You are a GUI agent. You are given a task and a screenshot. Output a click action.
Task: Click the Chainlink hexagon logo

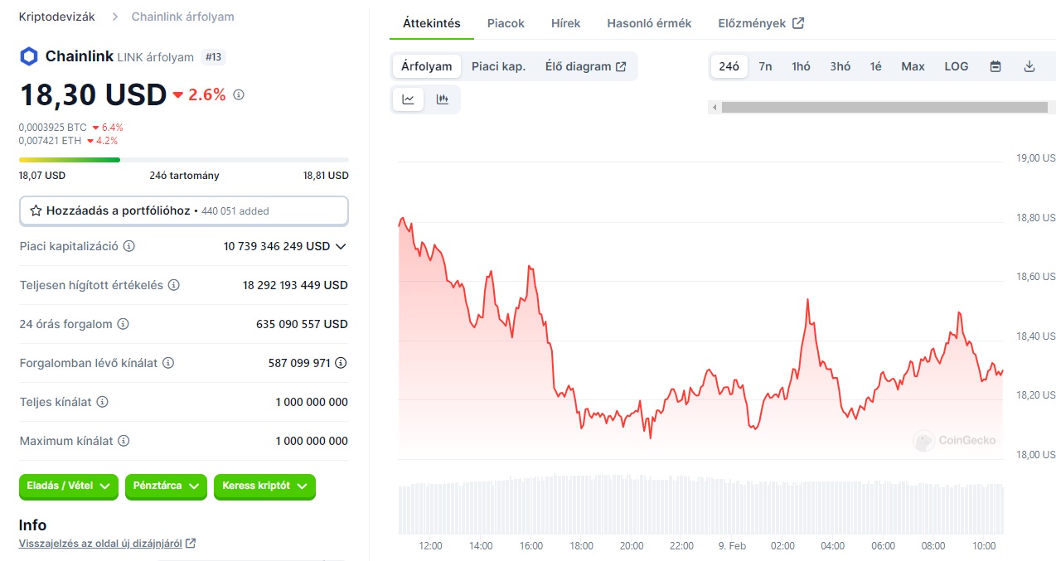(x=29, y=56)
